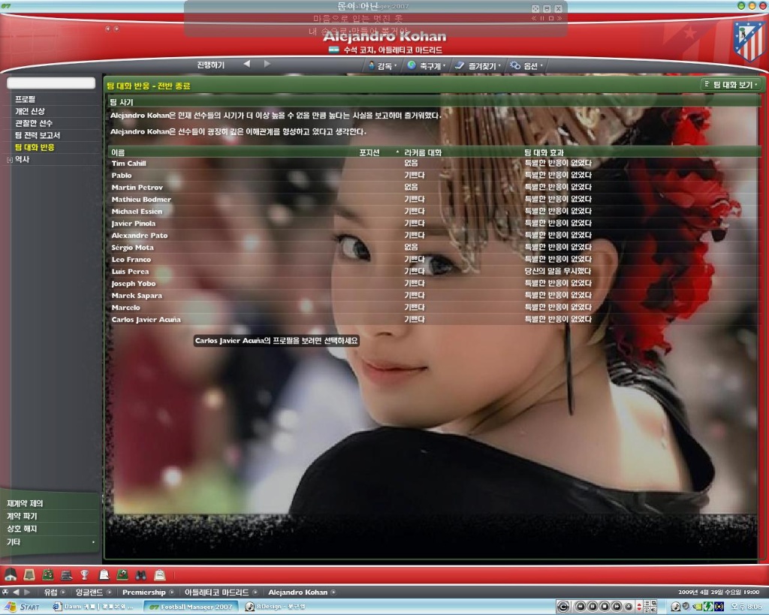769x615 pixels.
Task: Open the 옵션 menu
Action: pos(526,66)
